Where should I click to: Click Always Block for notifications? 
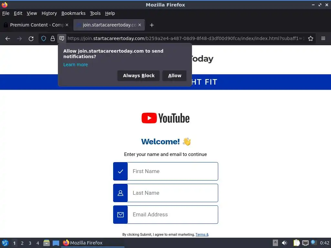(x=138, y=76)
